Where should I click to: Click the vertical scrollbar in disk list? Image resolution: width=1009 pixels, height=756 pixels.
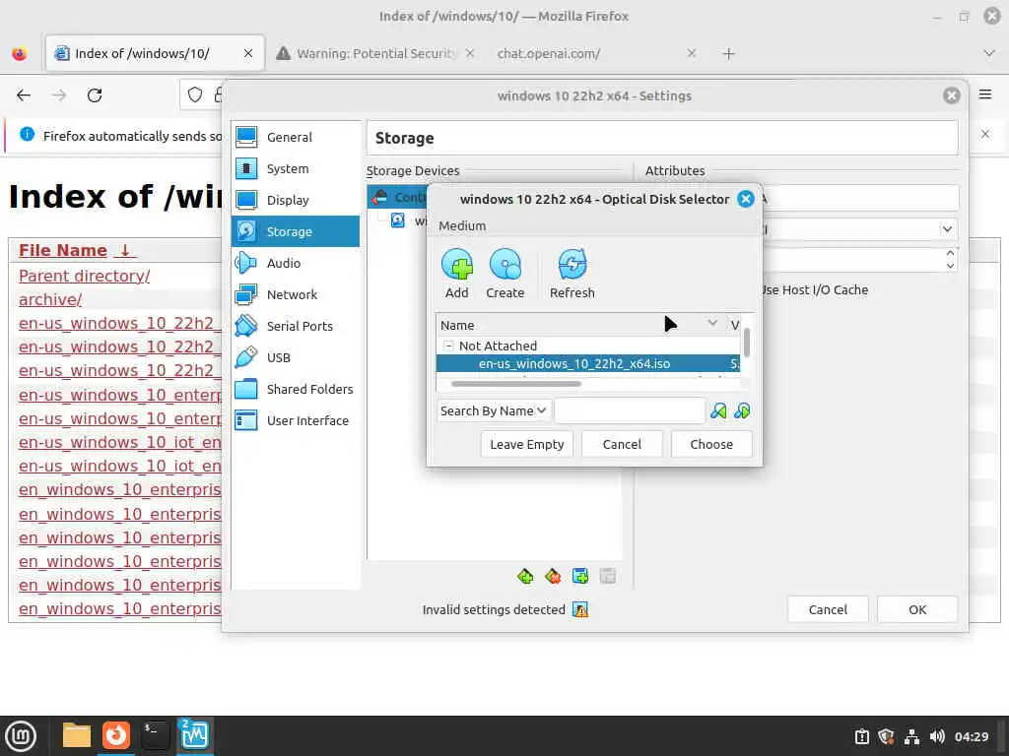747,342
